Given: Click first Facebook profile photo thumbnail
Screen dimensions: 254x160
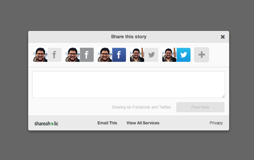Looking at the screenshot, I should click(40, 55).
